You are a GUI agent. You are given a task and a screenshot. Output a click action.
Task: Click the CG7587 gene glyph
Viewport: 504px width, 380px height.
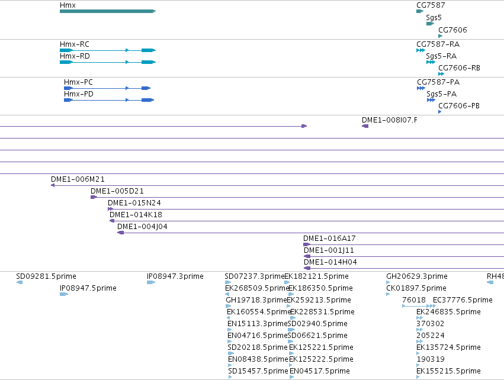420,11
